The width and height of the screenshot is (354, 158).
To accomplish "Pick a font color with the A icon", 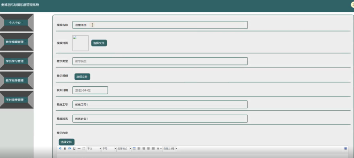I will click(158, 149).
